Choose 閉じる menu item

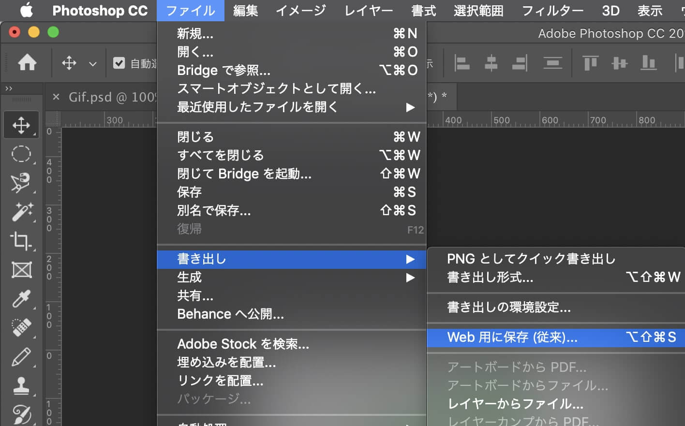tap(291, 137)
